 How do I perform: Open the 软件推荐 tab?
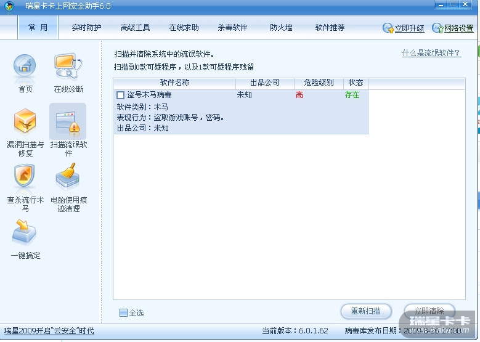(x=330, y=28)
